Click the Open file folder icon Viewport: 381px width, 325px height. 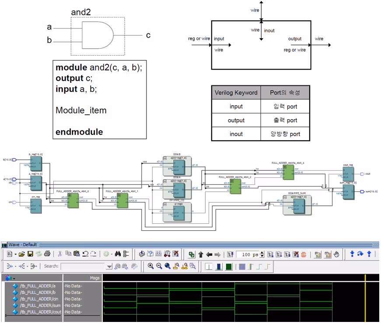tap(21, 254)
